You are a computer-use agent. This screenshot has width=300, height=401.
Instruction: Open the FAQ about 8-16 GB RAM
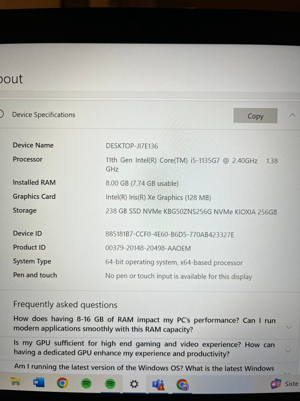pyautogui.click(x=145, y=324)
